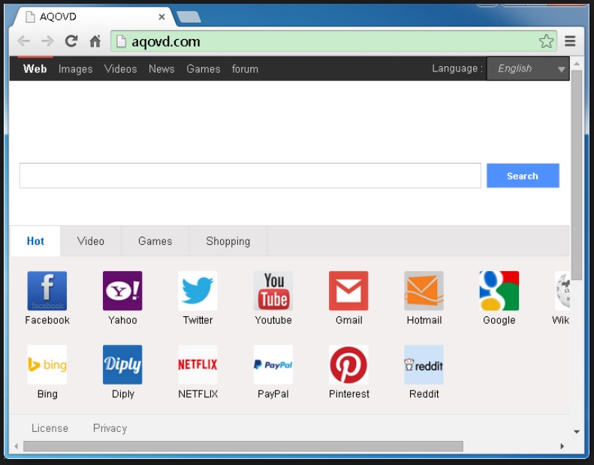Click the scroll down arrow
The height and width of the screenshot is (465, 594).
click(577, 432)
